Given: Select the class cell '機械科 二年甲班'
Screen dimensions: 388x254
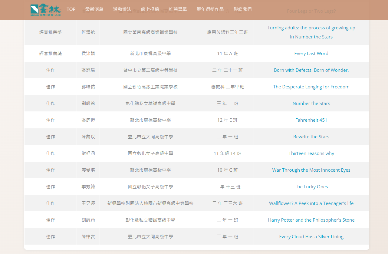Looking at the screenshot, I should (228, 87).
